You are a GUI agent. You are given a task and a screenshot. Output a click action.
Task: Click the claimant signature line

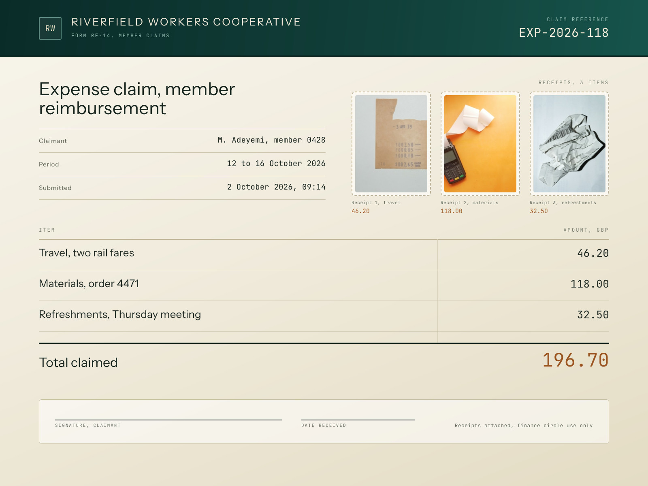pyautogui.click(x=168, y=420)
